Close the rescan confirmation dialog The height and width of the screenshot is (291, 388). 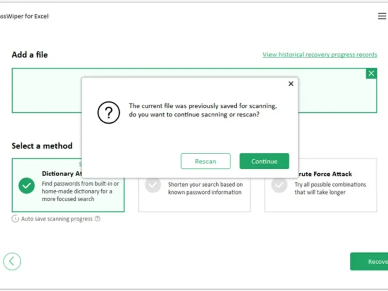tap(291, 83)
